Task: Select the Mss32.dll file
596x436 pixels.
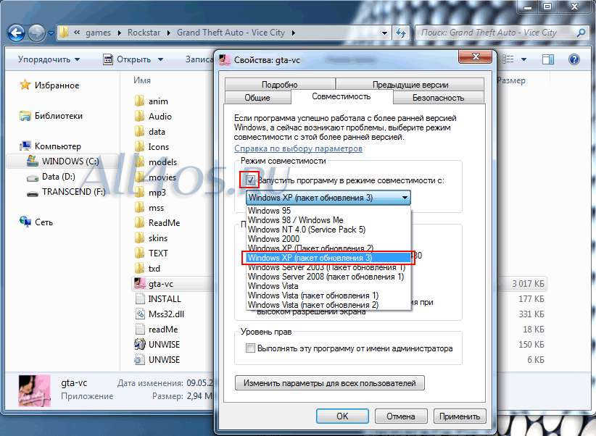Action: point(160,314)
